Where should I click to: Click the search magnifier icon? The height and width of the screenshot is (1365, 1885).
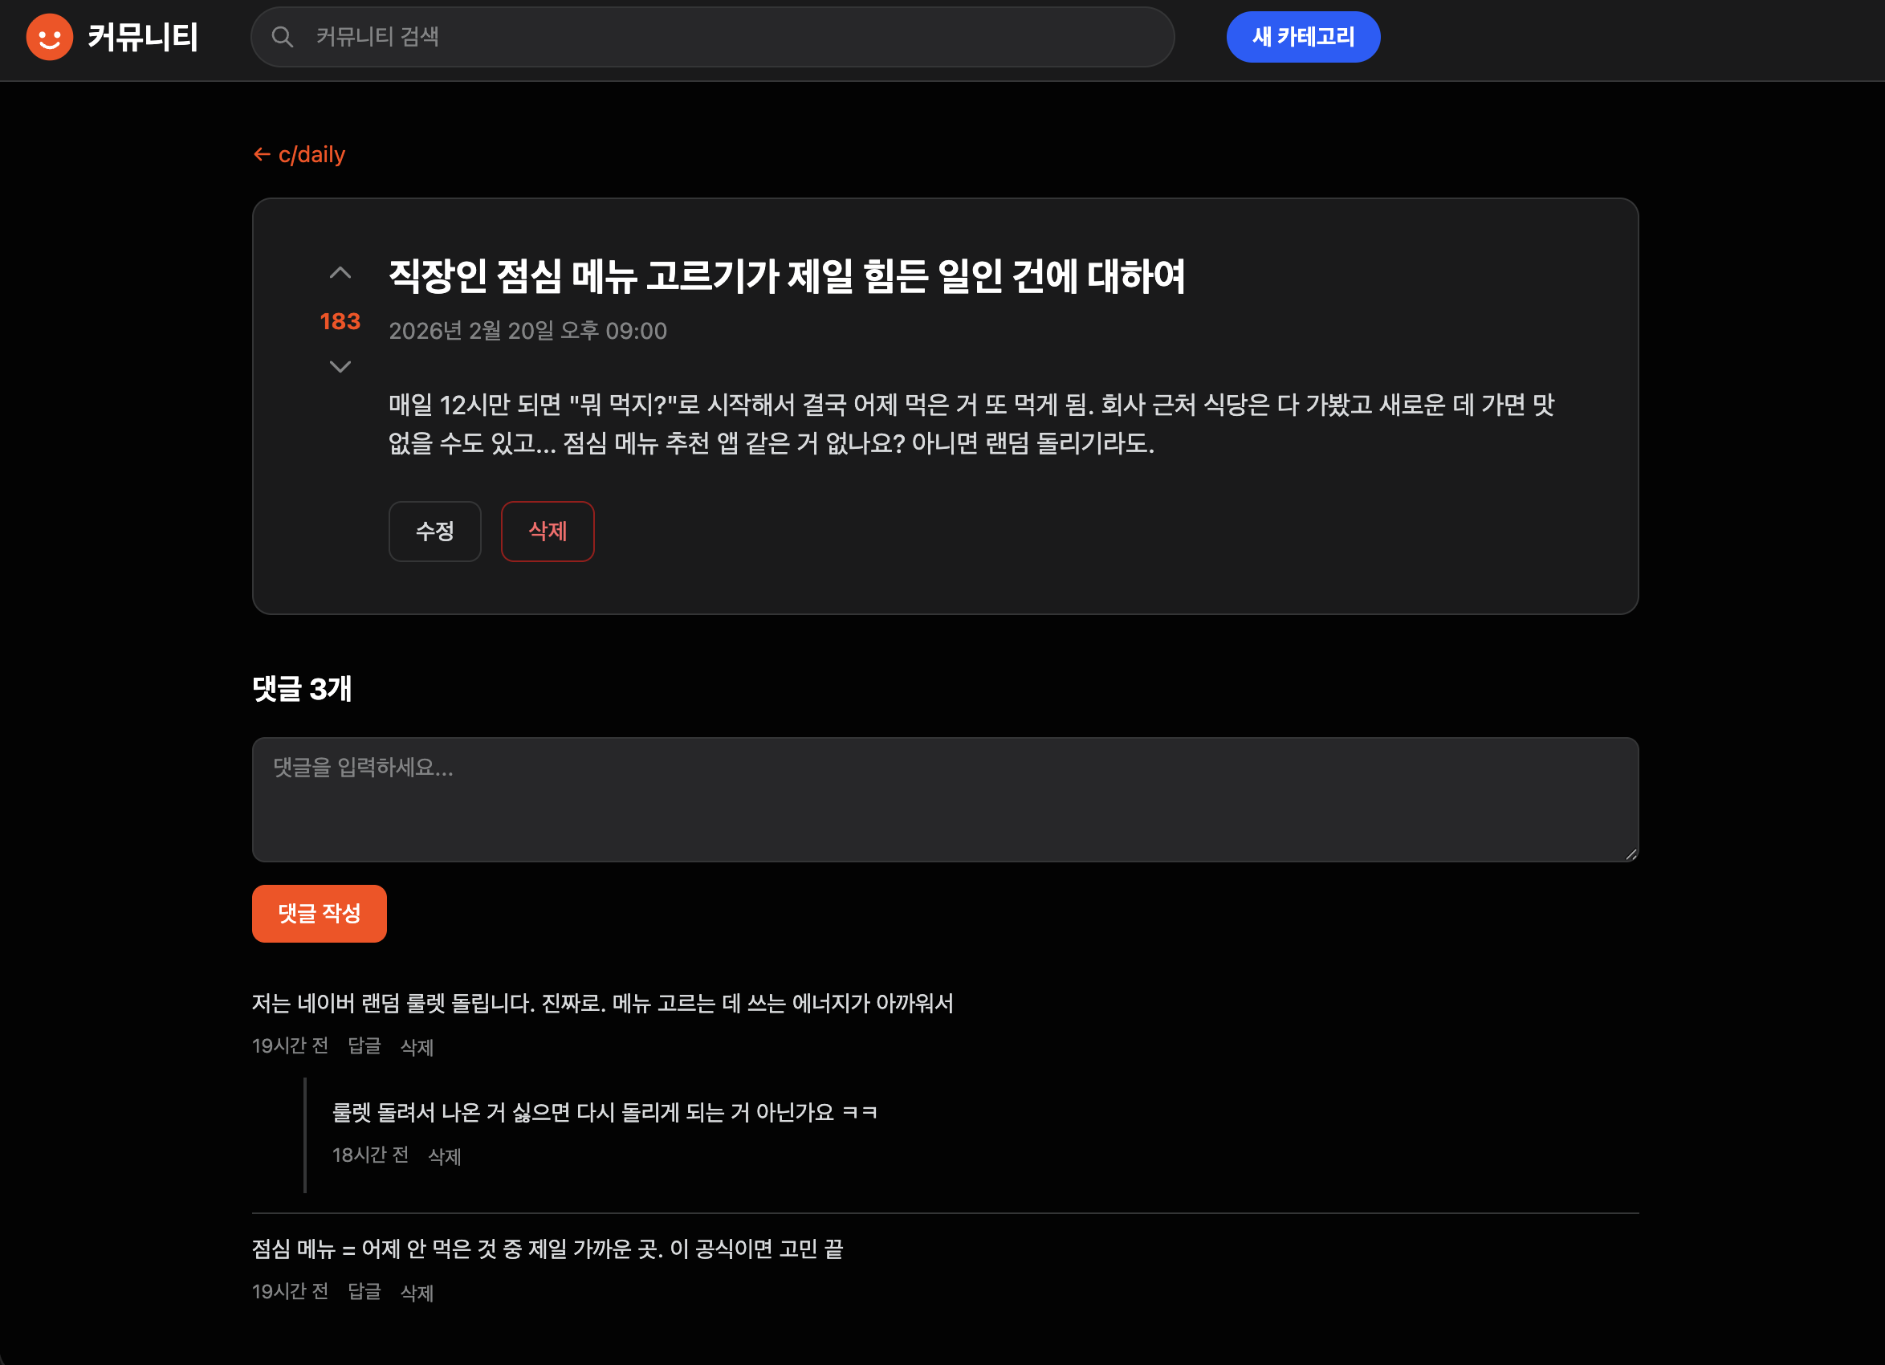coord(283,37)
